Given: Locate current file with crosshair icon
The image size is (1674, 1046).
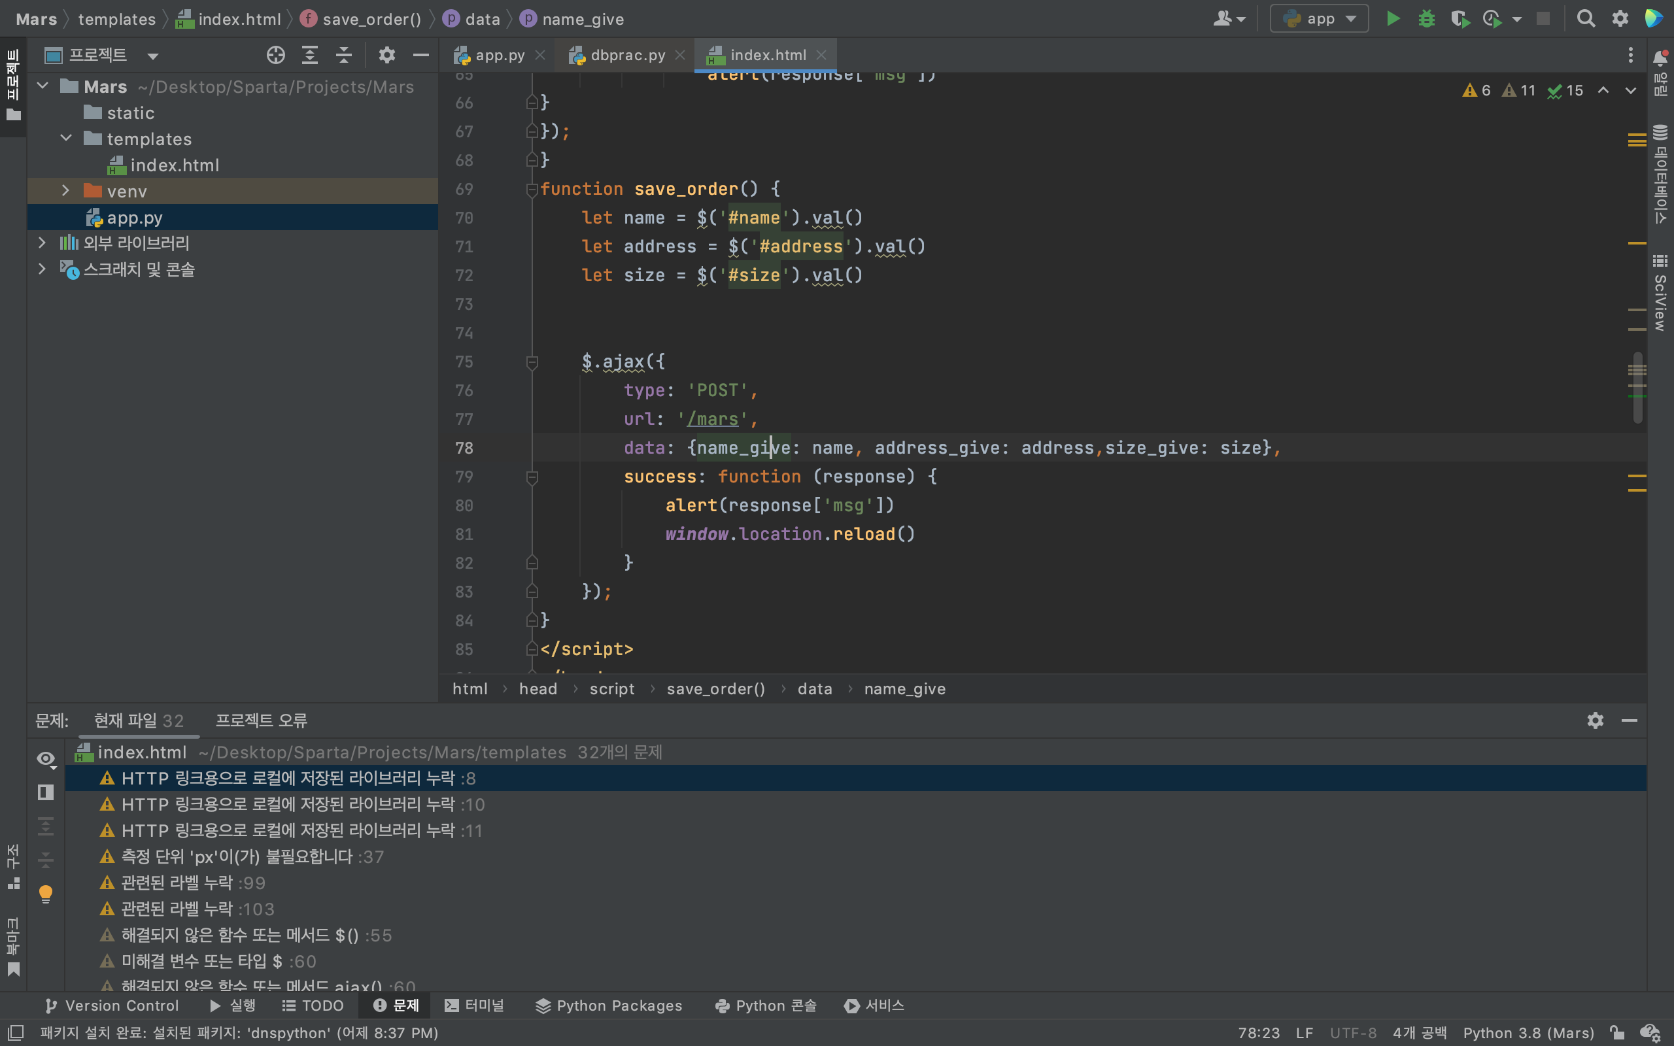Looking at the screenshot, I should (275, 56).
